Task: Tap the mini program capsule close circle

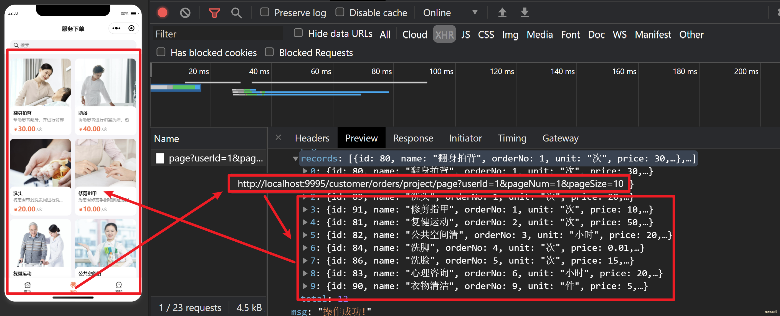Action: [x=131, y=28]
